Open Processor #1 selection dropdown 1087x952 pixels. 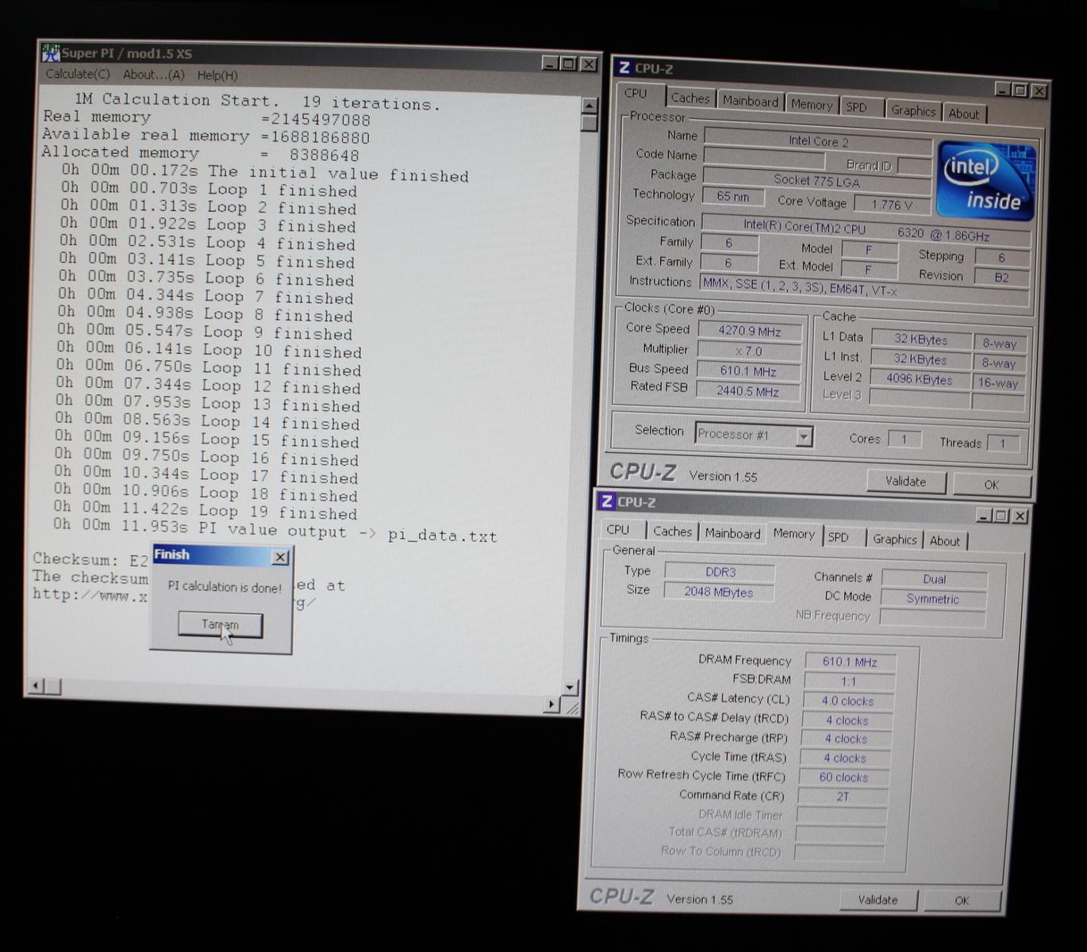(804, 437)
